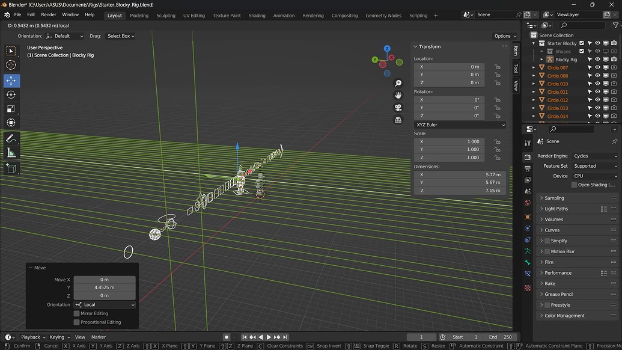Select the Annotate pencil tool
The image size is (622, 350).
point(11,138)
